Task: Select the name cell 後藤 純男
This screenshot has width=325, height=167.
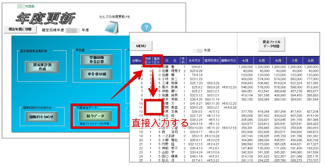Action: click(x=170, y=96)
